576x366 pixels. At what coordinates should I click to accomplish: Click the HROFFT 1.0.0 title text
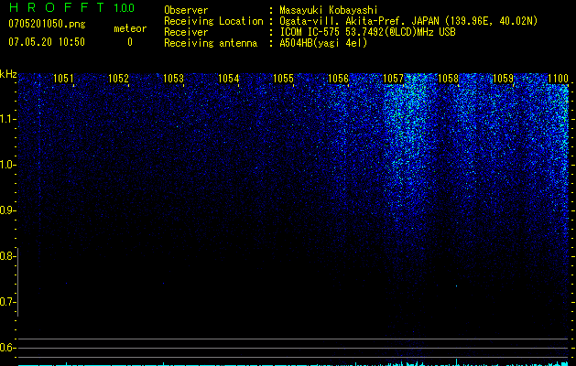[71, 7]
